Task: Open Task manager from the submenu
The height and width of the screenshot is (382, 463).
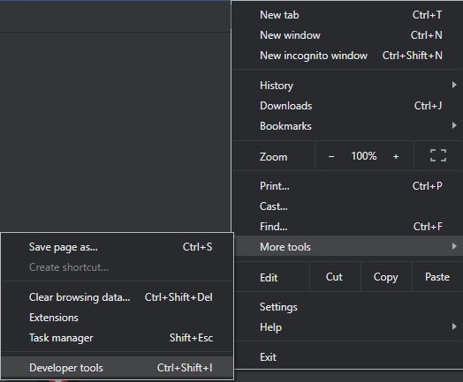Action: click(118, 338)
